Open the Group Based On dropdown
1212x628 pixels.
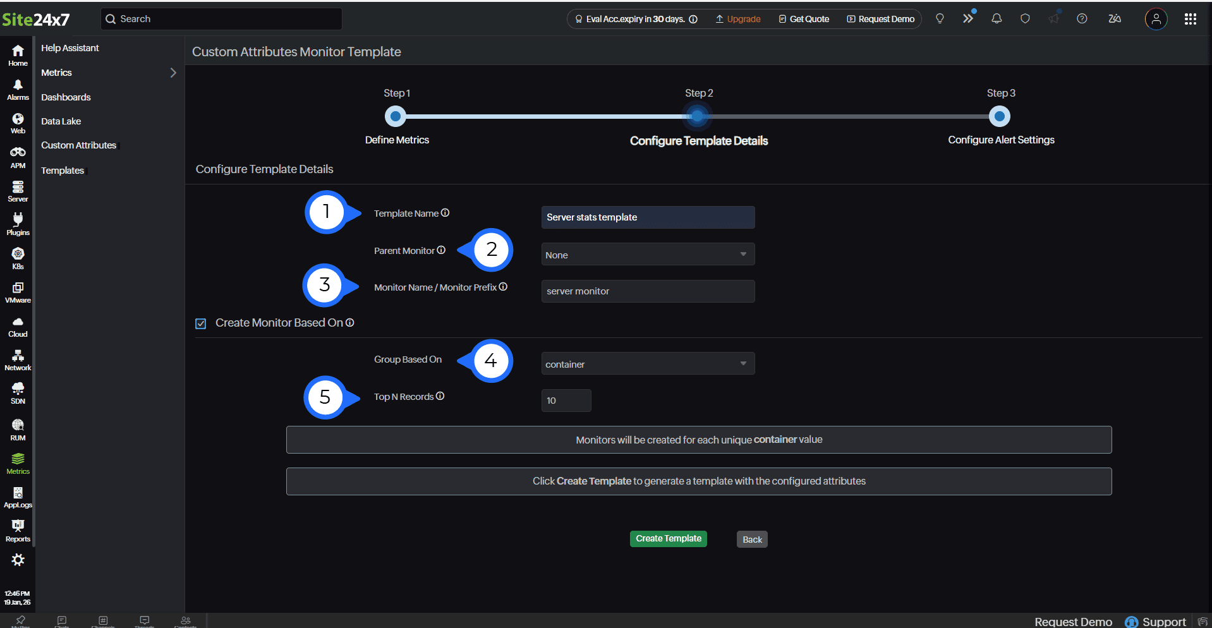click(648, 364)
